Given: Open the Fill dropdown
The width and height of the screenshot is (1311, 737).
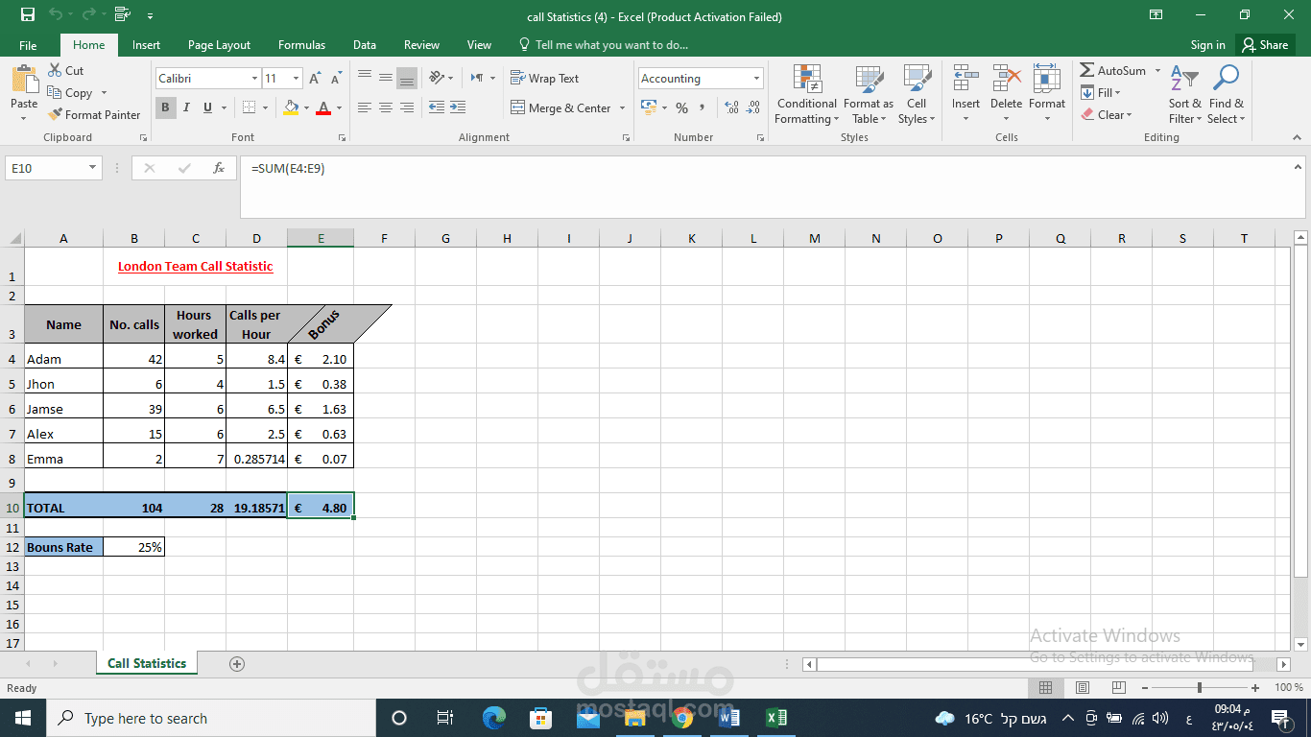Looking at the screenshot, I should pyautogui.click(x=1102, y=92).
